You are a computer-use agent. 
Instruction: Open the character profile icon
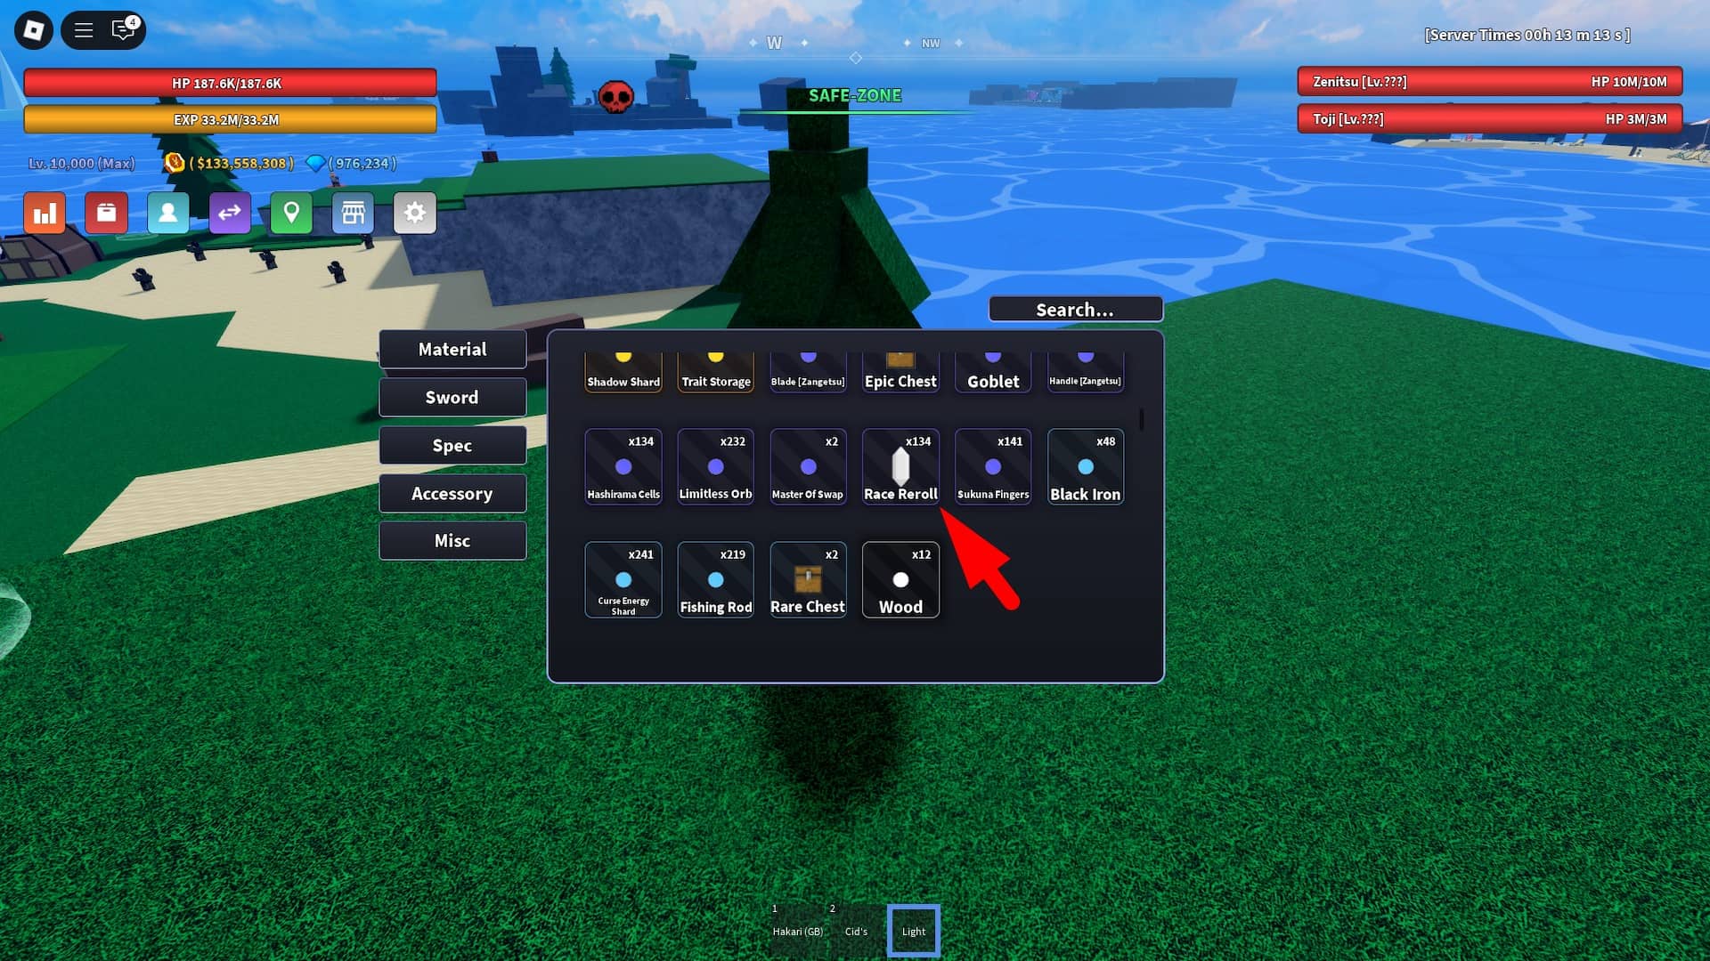point(168,213)
